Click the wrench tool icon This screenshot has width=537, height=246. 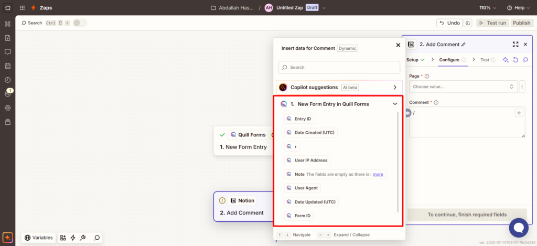point(82,238)
